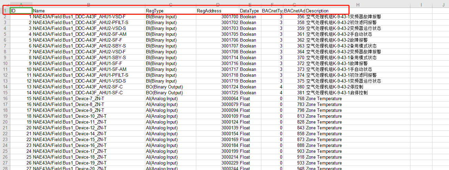The width and height of the screenshot is (449, 170).
Task: Select column E header
Action: click(250, 4)
